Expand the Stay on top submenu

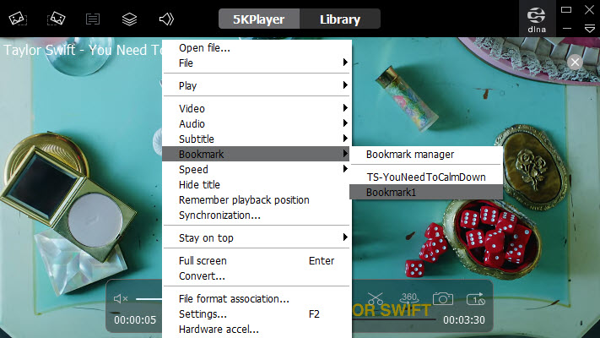[257, 237]
